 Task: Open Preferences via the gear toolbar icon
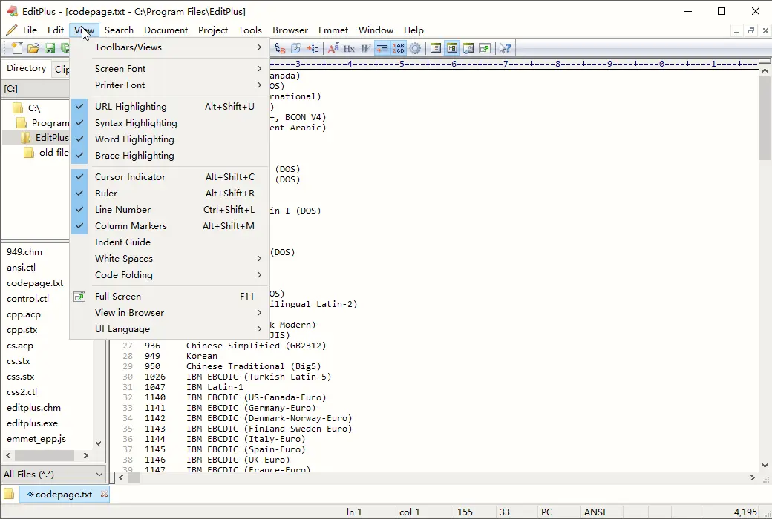[415, 48]
